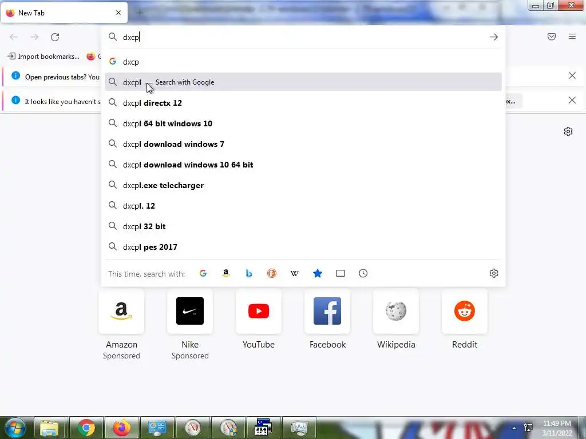
Task: Search this time with DuckDuckGo icon
Action: click(272, 273)
